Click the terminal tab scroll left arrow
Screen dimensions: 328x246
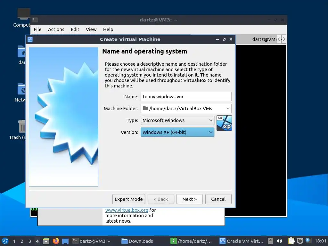(279, 39)
